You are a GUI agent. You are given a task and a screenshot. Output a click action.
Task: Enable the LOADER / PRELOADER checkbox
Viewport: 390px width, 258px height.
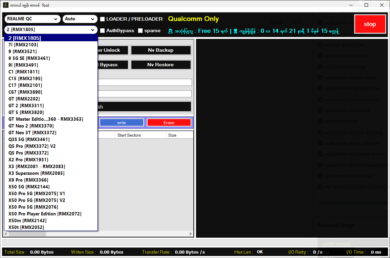pyautogui.click(x=103, y=19)
